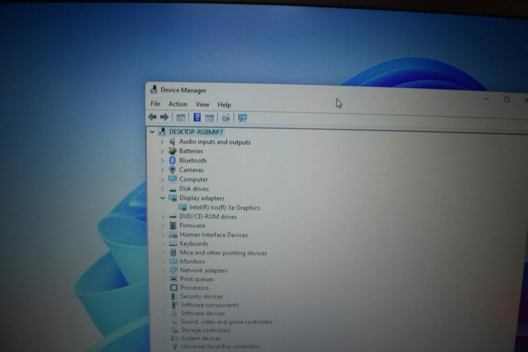Select the System devices row
This screenshot has width=528, height=352.
[201, 338]
